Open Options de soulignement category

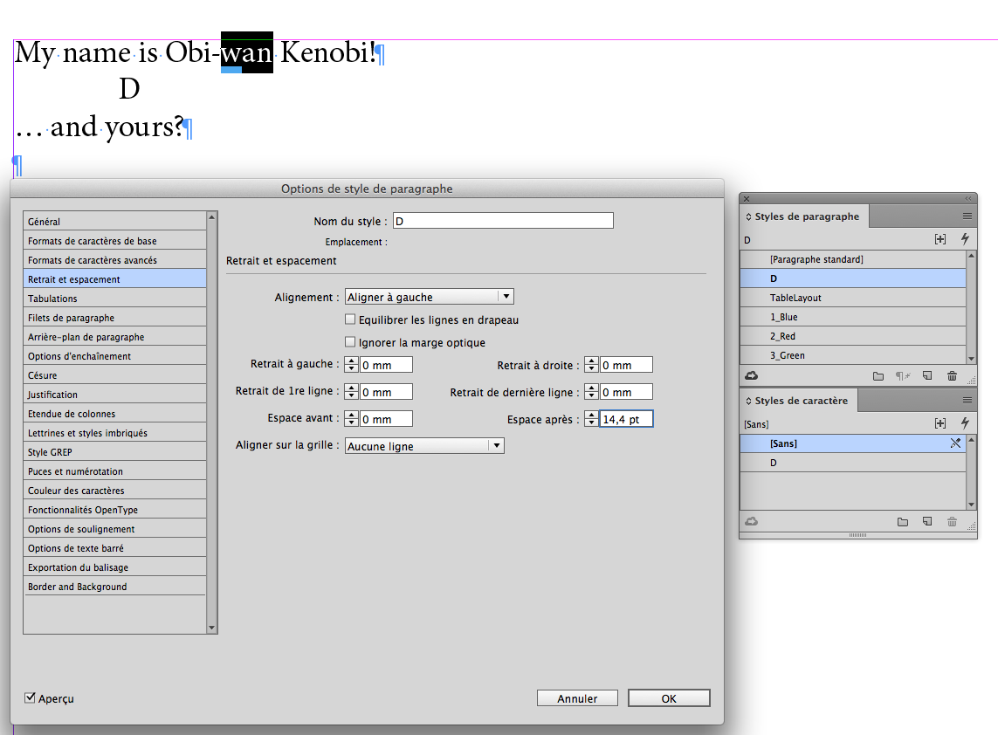[x=114, y=529]
